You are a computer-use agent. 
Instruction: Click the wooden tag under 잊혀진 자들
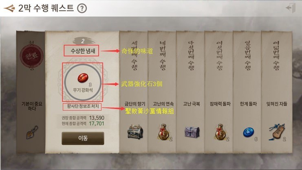coord(277,132)
